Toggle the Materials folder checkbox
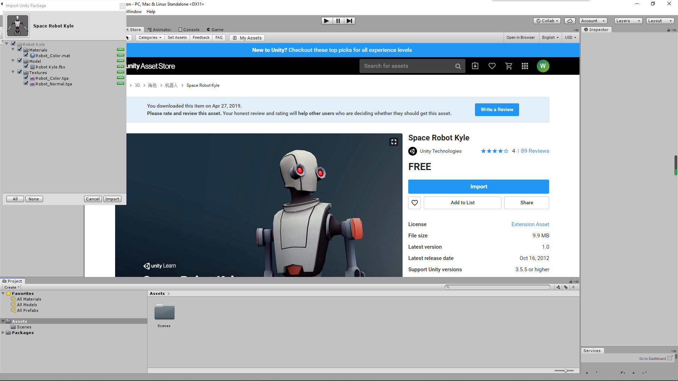 coord(20,49)
